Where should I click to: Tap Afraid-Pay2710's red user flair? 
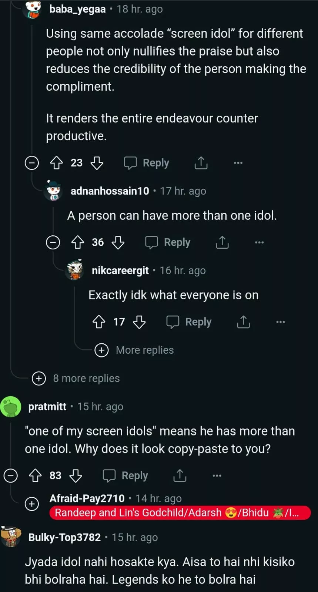point(180,513)
